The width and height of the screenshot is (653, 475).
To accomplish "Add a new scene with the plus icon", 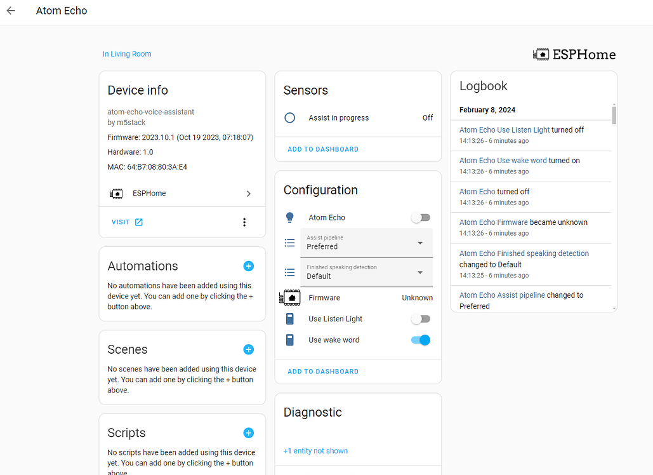I will pyautogui.click(x=248, y=349).
